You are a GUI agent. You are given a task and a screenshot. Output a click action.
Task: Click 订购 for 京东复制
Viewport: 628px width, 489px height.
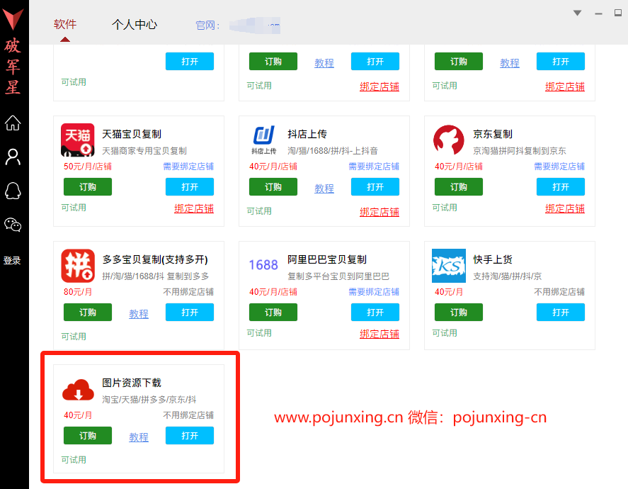(459, 187)
